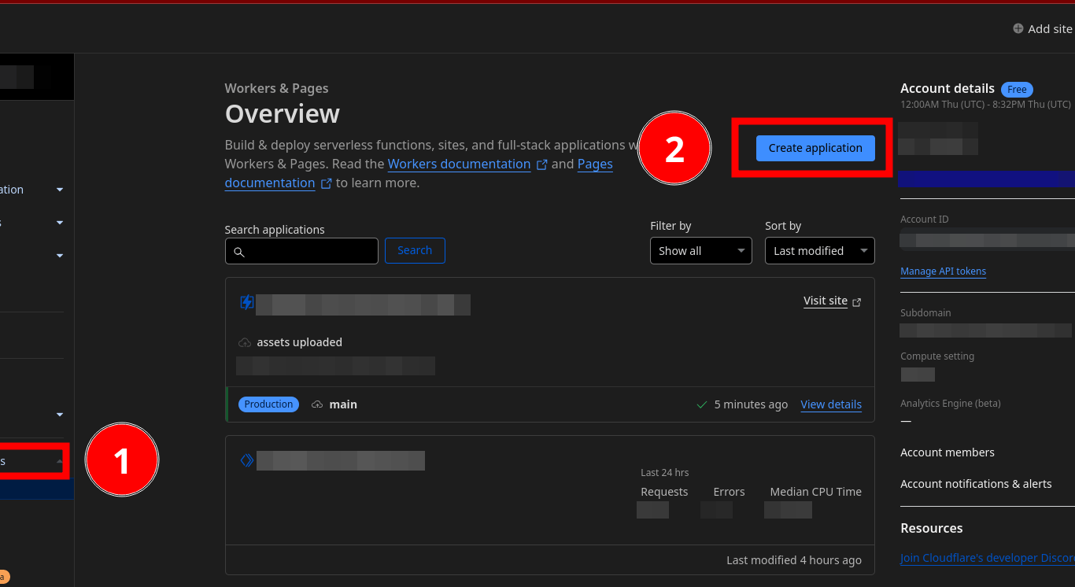Open the 'View details' link for the deployment
Viewport: 1075px width, 587px height.
(x=830, y=404)
